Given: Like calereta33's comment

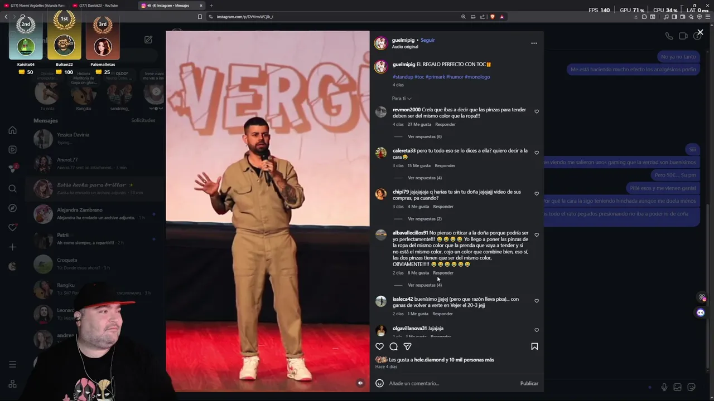Looking at the screenshot, I should click(x=537, y=153).
